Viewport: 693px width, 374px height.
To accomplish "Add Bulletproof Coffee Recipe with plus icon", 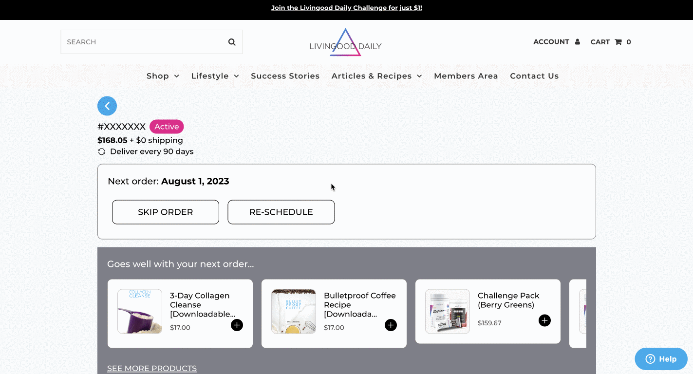I will click(x=391, y=325).
